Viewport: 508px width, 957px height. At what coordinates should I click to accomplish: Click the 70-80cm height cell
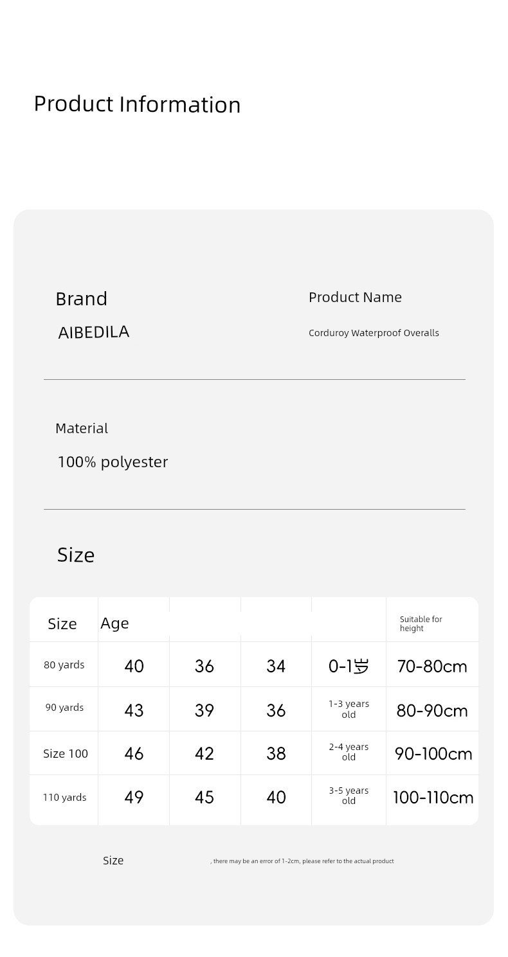(x=432, y=666)
